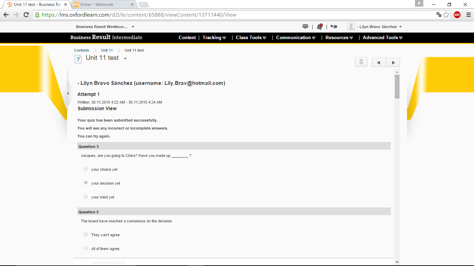Reload the page in browser
The height and width of the screenshot is (266, 474).
click(x=26, y=15)
